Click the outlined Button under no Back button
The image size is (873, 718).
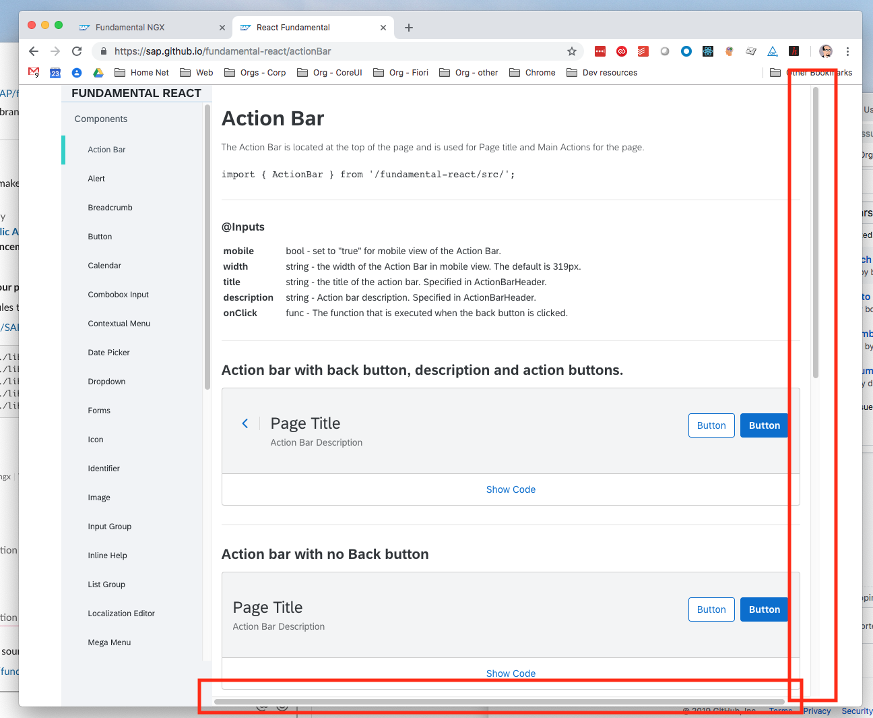[711, 609]
